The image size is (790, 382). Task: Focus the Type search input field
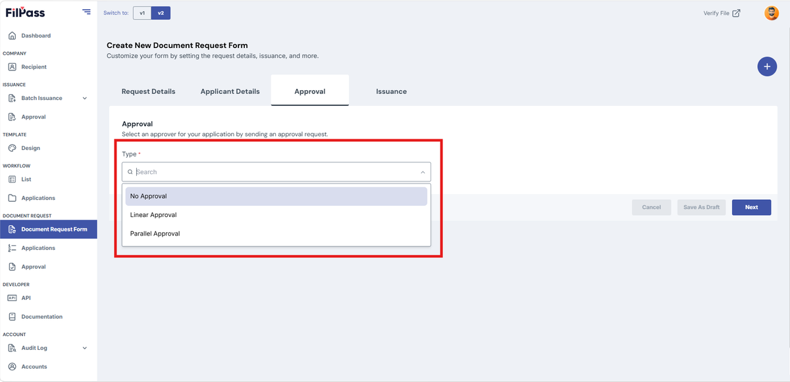276,172
